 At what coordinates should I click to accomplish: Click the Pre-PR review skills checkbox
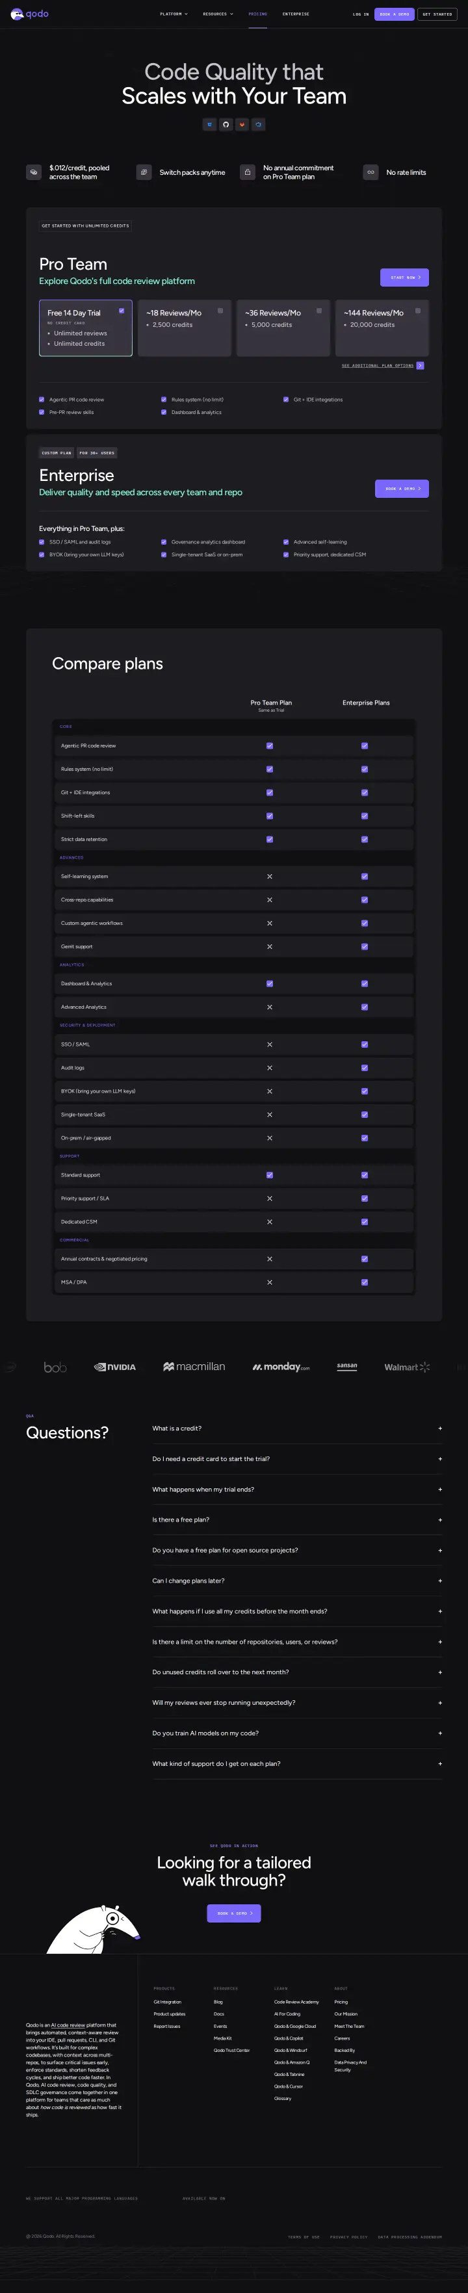pos(42,412)
